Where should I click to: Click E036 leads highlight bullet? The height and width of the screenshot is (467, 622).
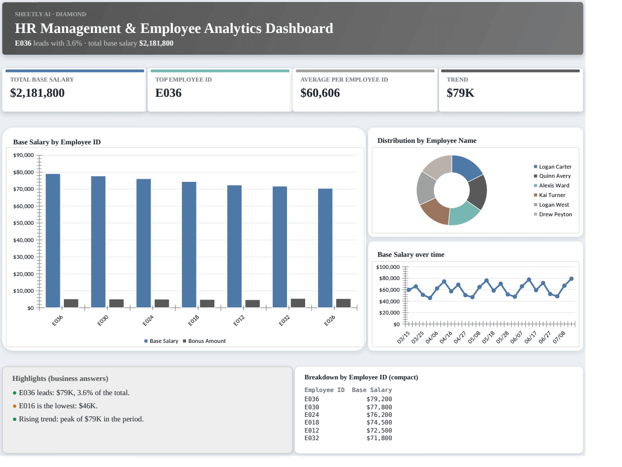coord(74,393)
